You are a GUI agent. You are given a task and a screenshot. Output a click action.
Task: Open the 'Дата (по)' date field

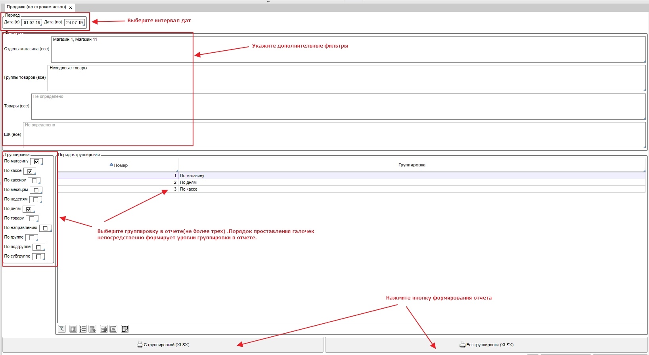(75, 23)
